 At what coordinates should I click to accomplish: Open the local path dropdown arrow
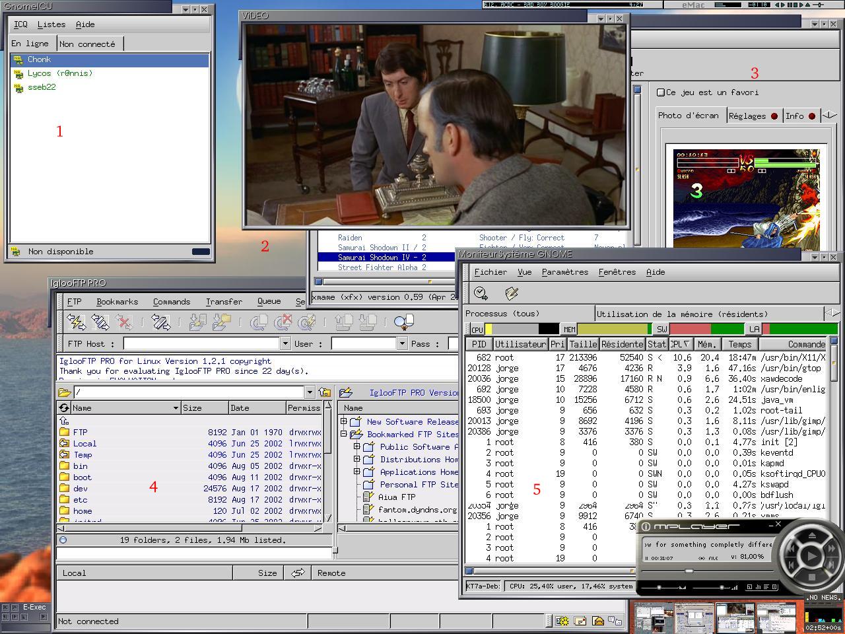(x=310, y=392)
